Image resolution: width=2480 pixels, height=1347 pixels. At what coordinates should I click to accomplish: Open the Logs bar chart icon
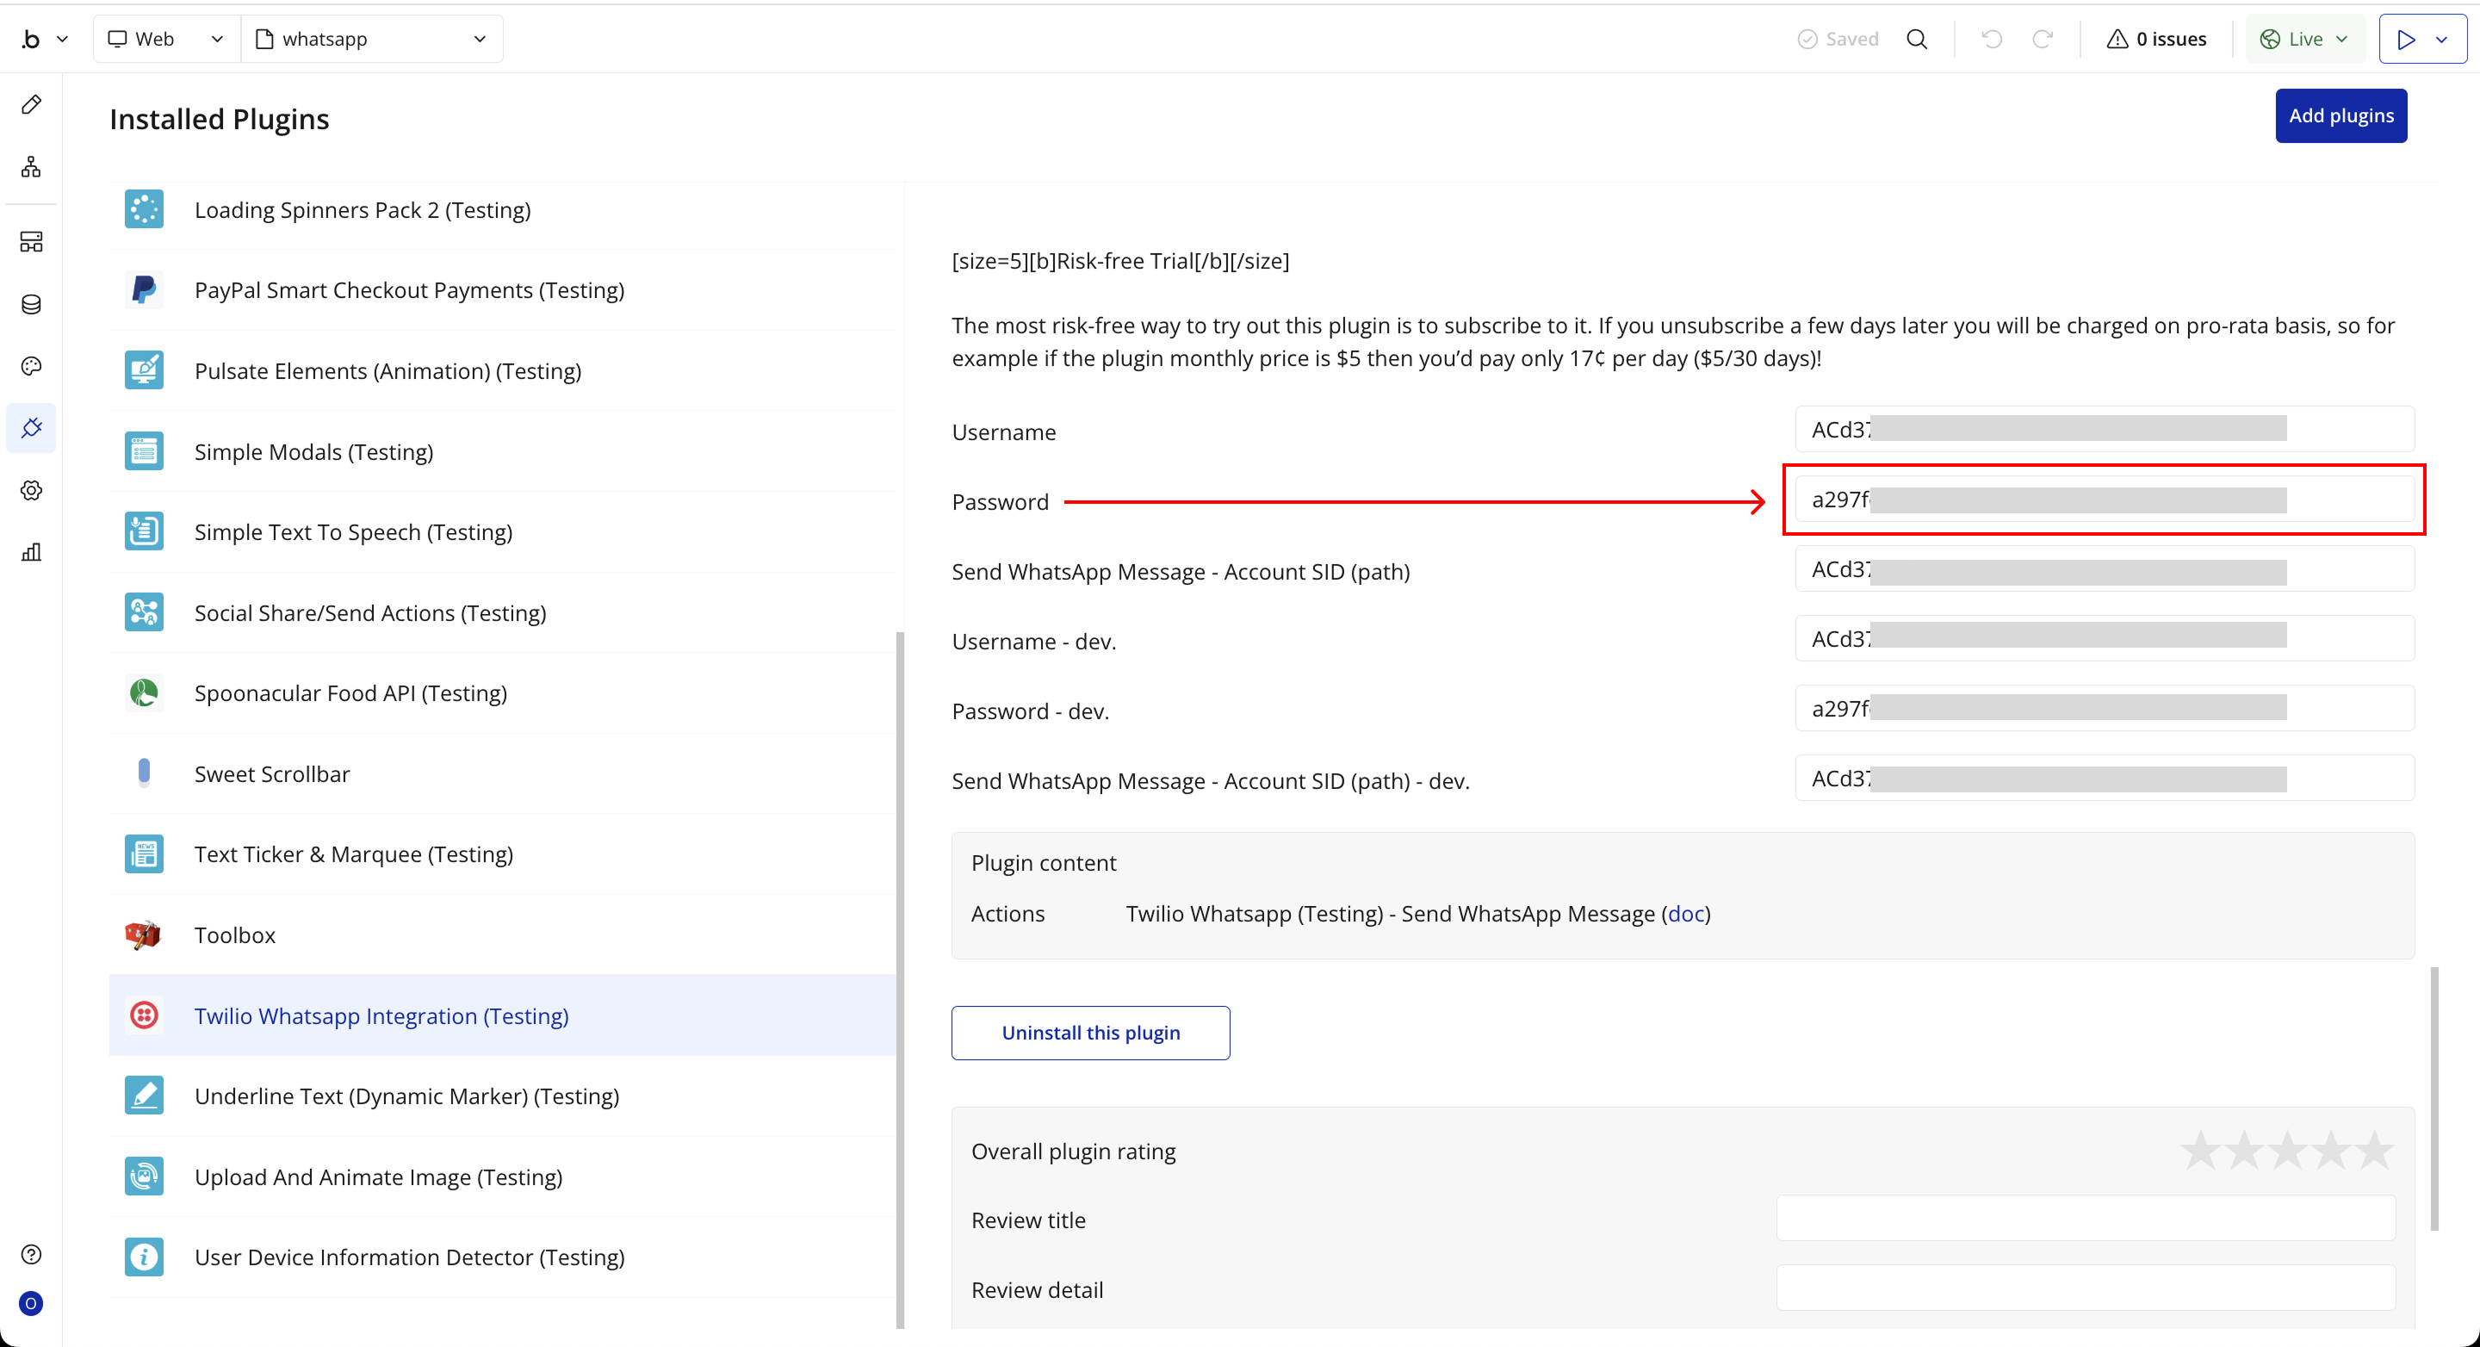click(x=31, y=552)
